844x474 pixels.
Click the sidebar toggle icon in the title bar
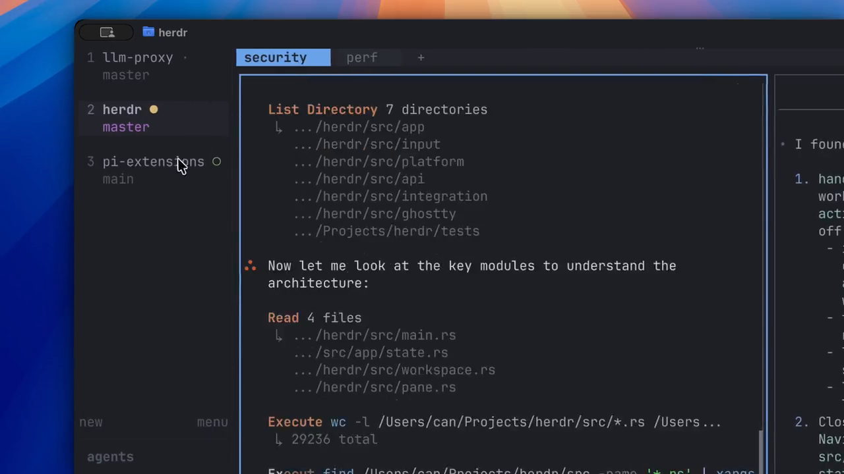[107, 32]
